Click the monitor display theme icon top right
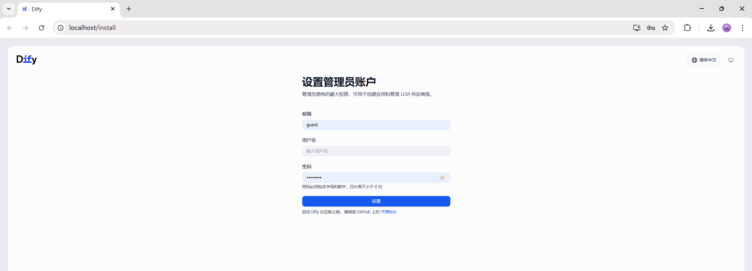 731,60
